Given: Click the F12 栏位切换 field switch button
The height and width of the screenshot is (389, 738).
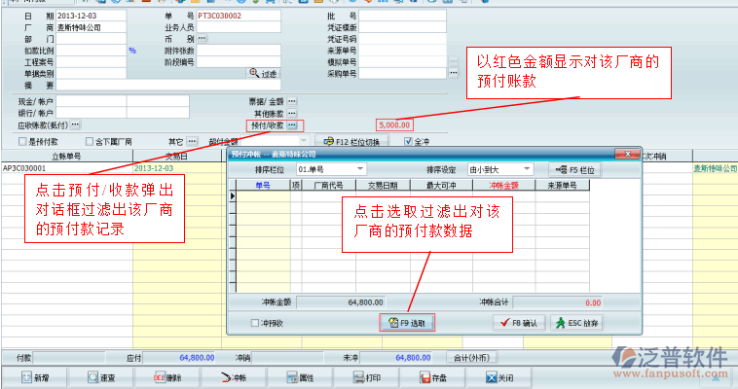Looking at the screenshot, I should [352, 142].
